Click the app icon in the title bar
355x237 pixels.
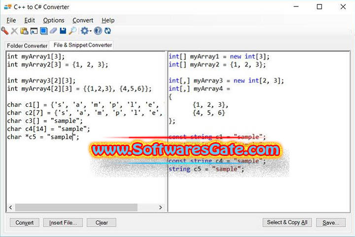click(x=8, y=7)
